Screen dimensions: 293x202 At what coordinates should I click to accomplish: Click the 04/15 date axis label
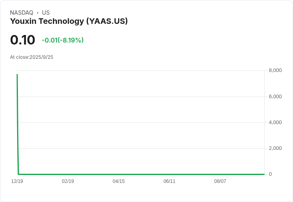[x=119, y=181]
